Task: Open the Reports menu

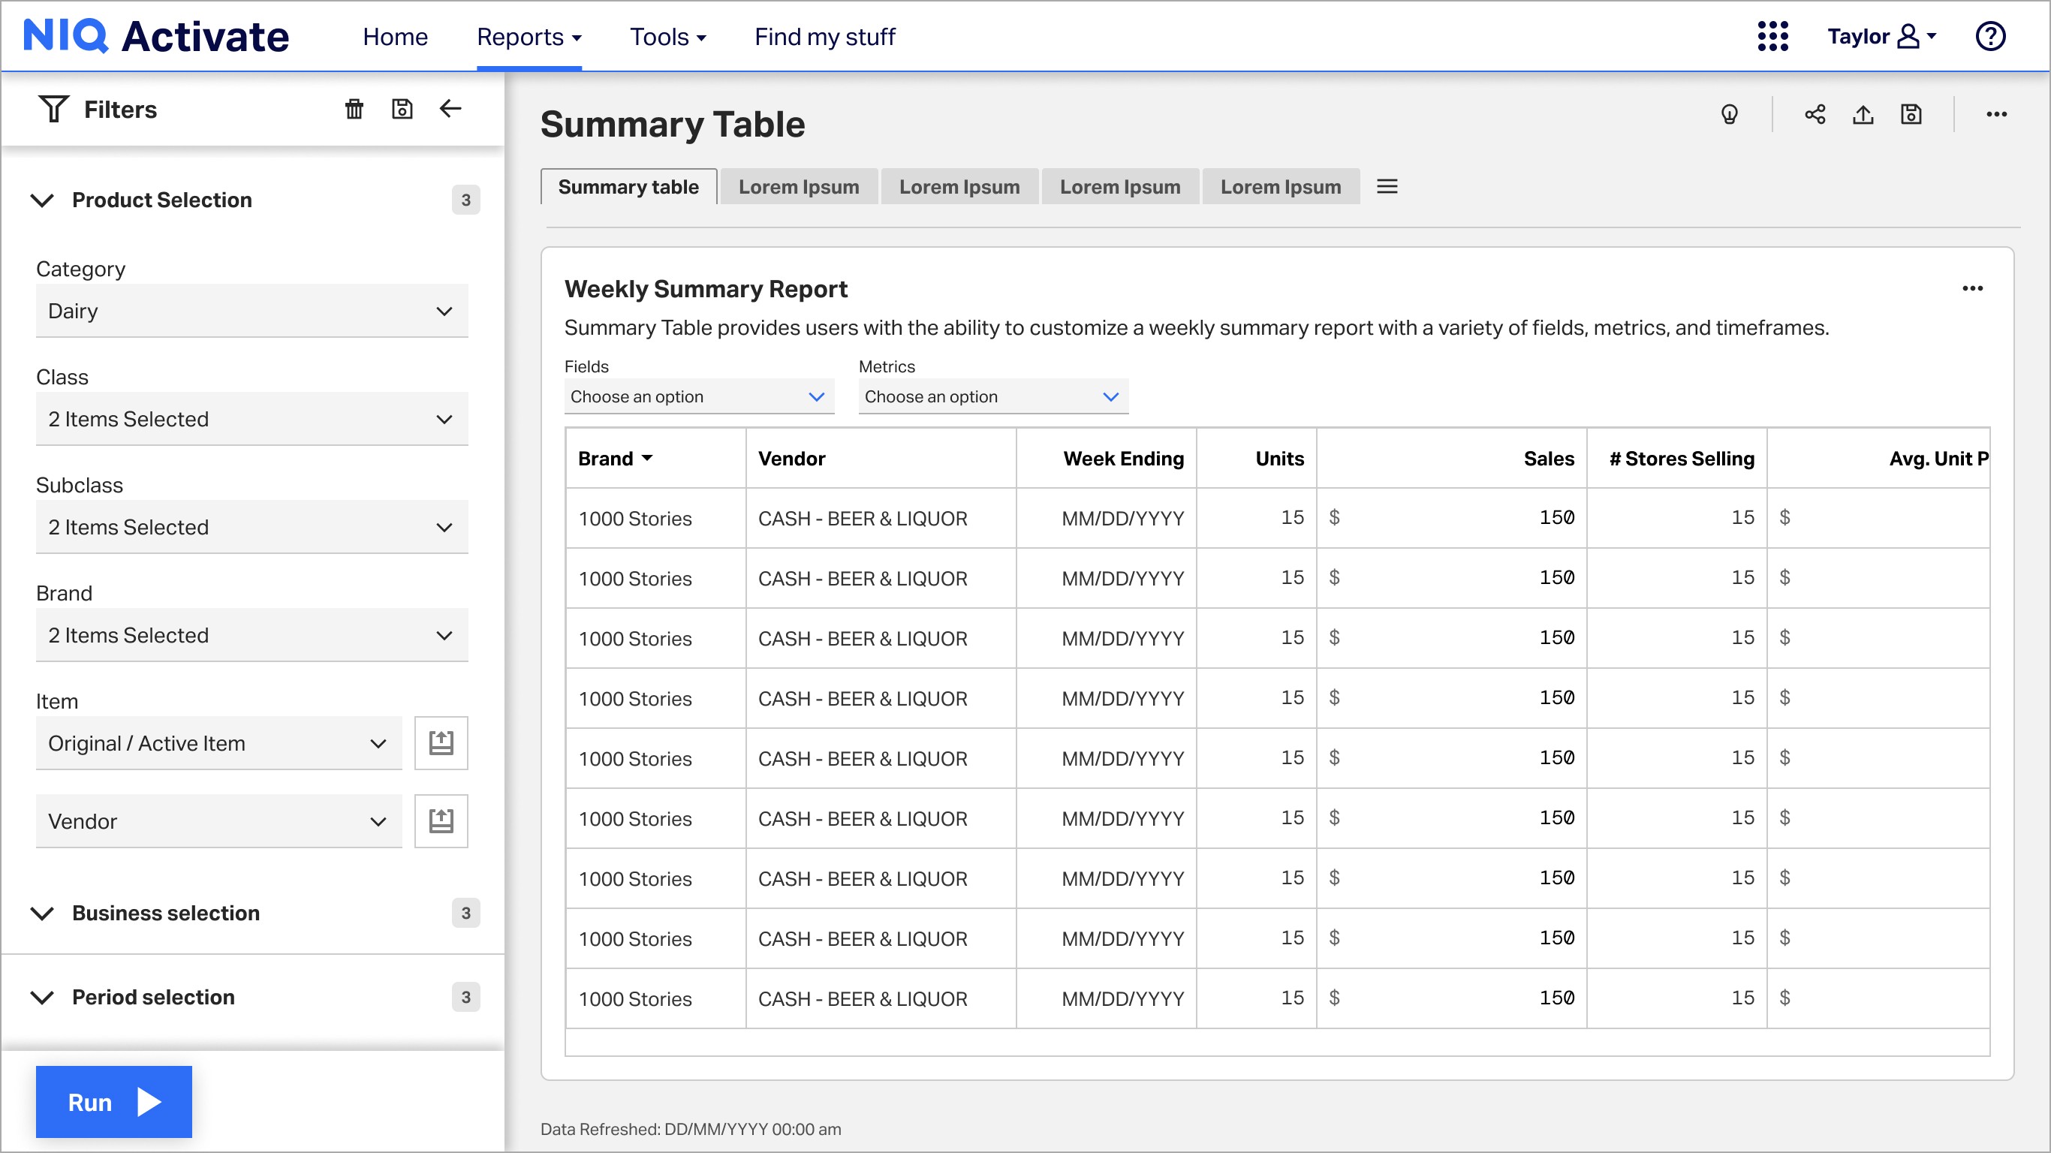Action: [x=529, y=37]
